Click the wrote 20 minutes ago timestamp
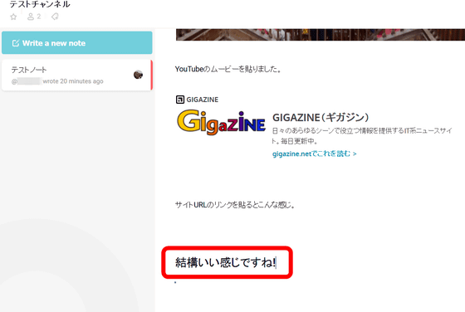465x312 pixels. tap(73, 81)
